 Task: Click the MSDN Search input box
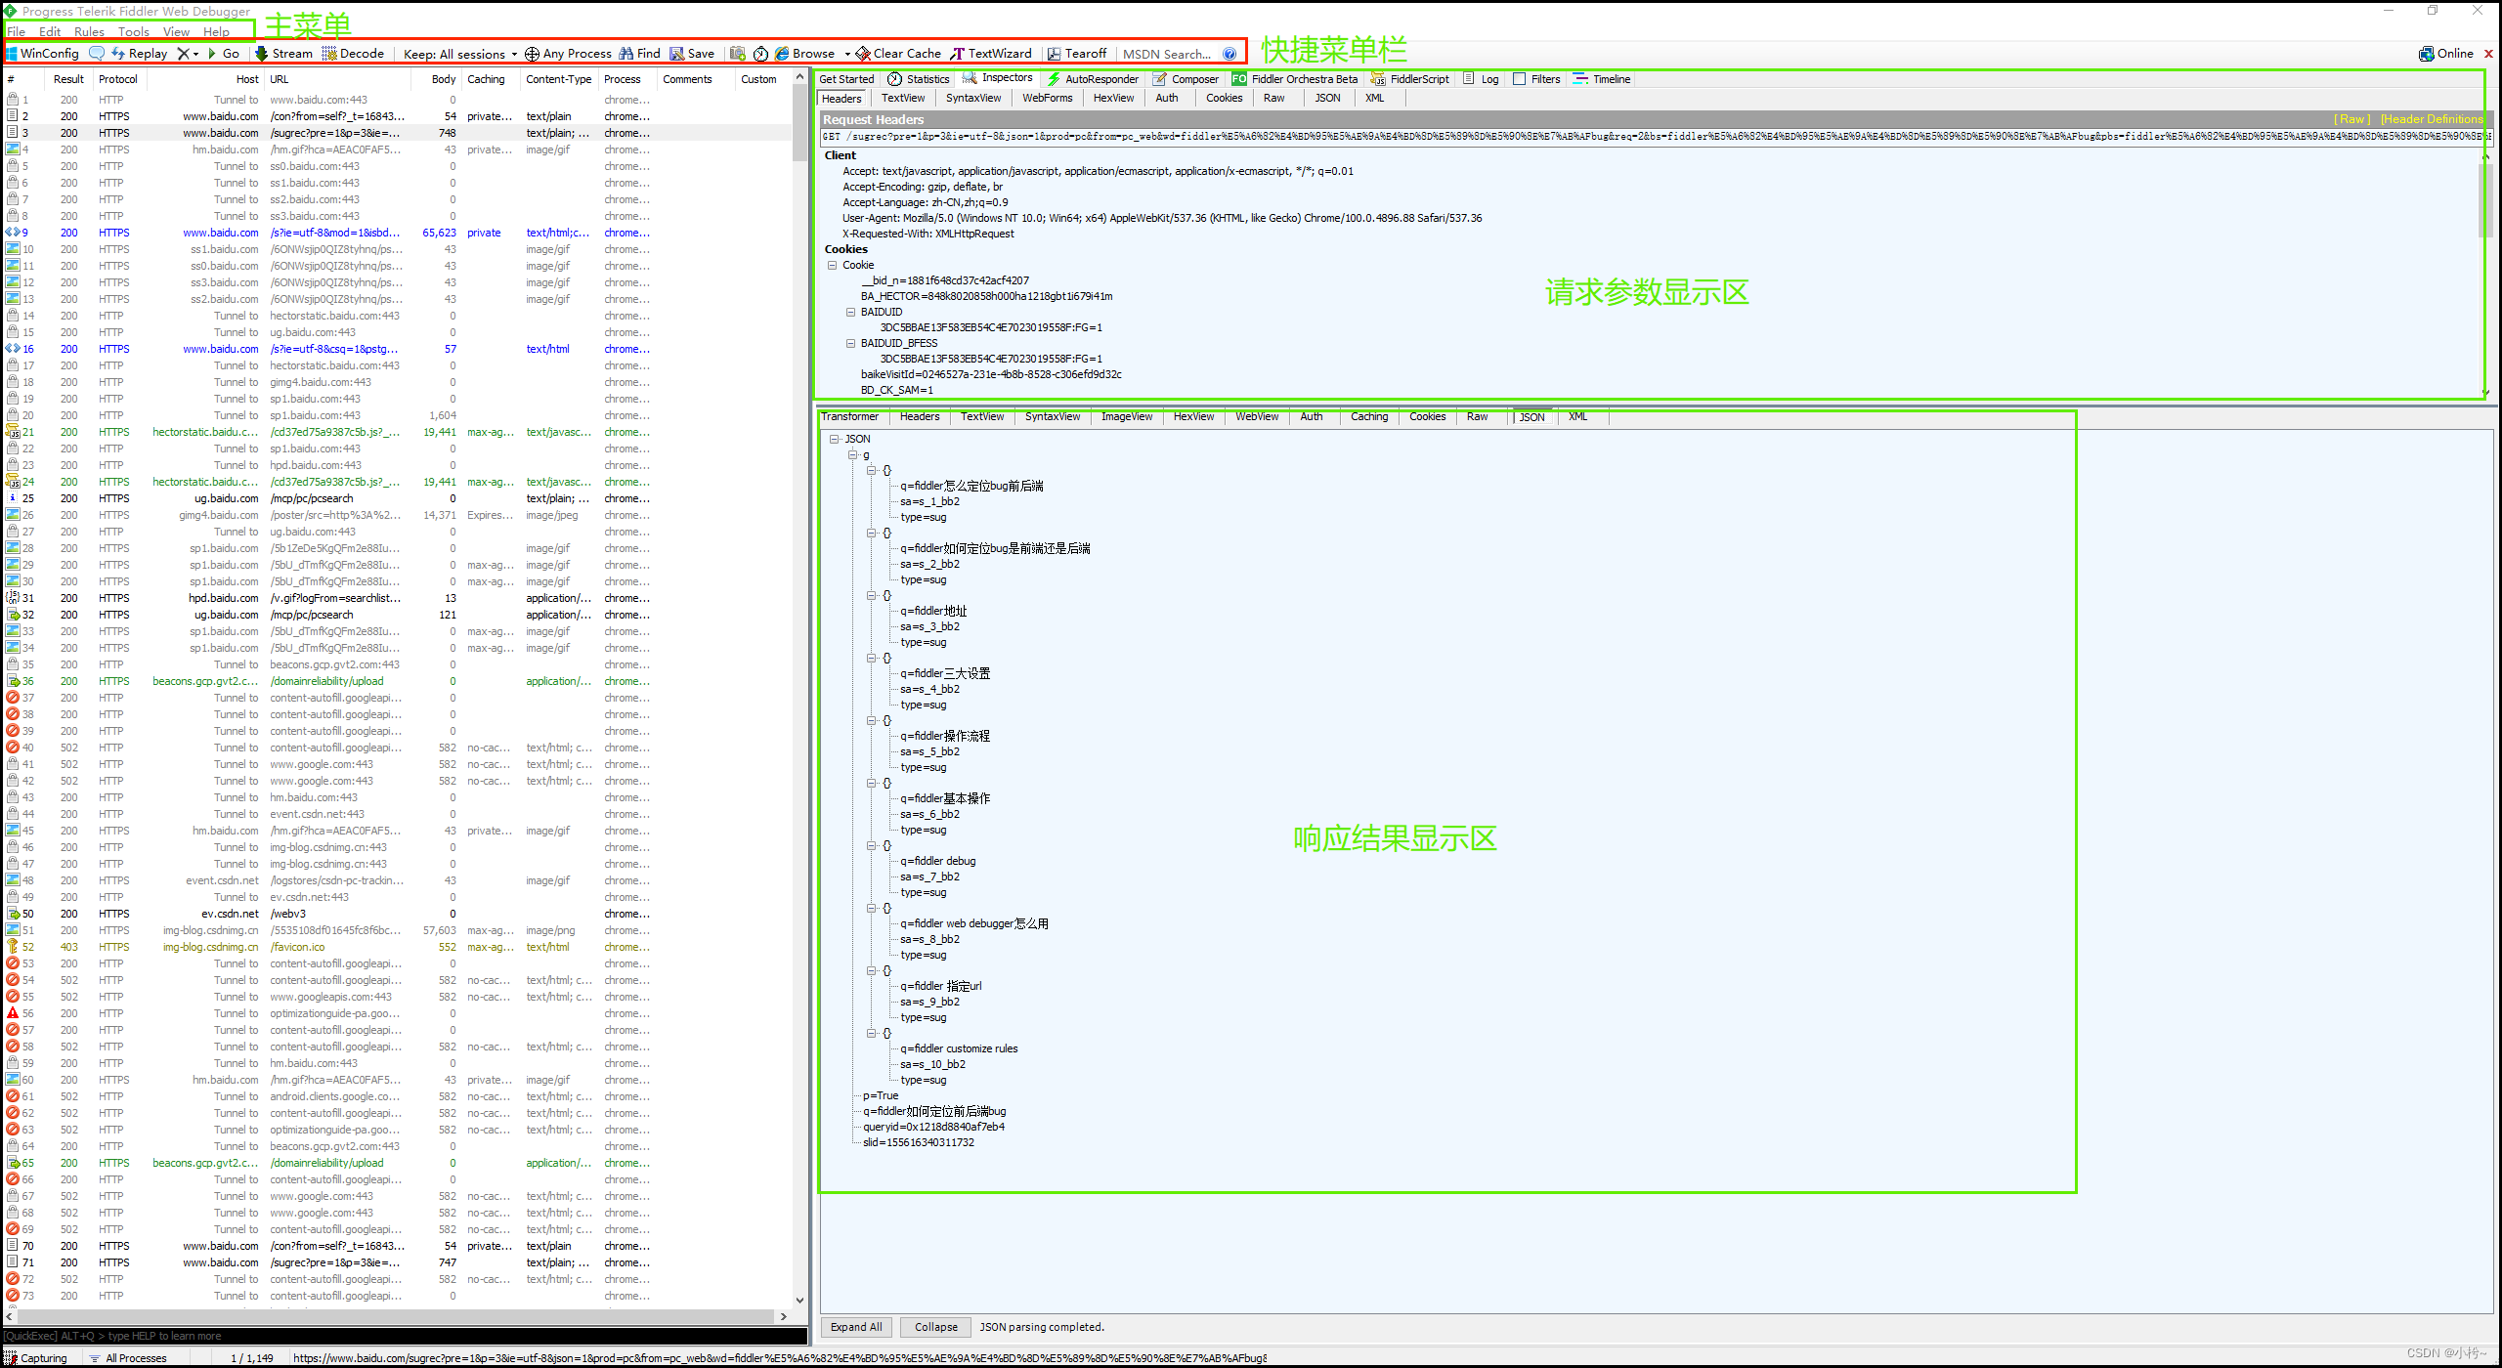(1167, 54)
